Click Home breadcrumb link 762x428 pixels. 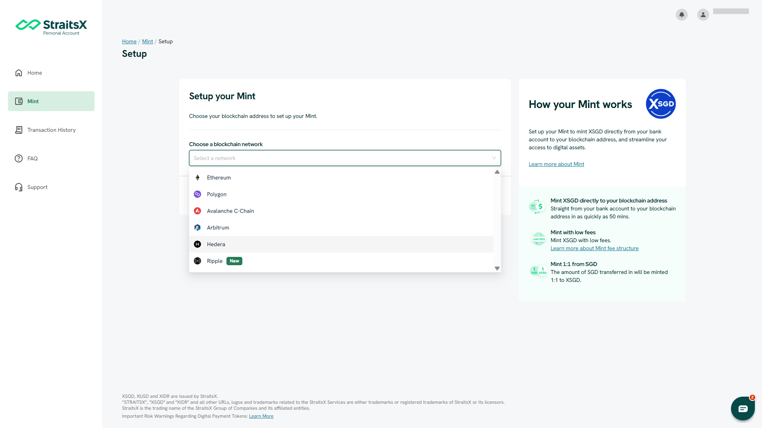(129, 41)
